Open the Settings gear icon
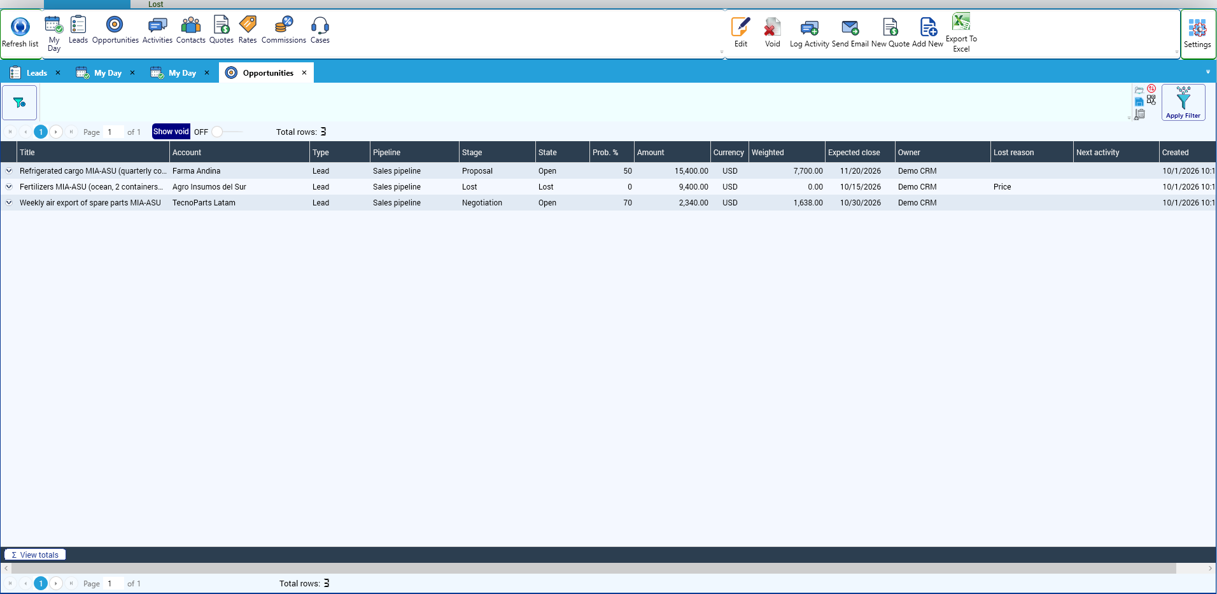The image size is (1217, 594). tap(1197, 34)
